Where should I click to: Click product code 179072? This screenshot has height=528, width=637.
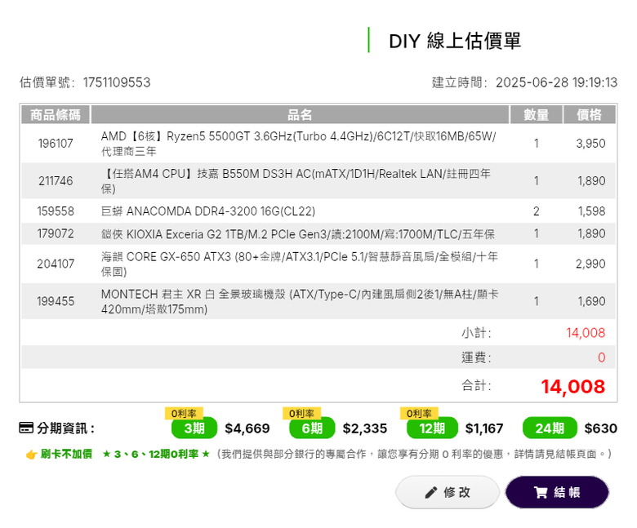coord(56,233)
